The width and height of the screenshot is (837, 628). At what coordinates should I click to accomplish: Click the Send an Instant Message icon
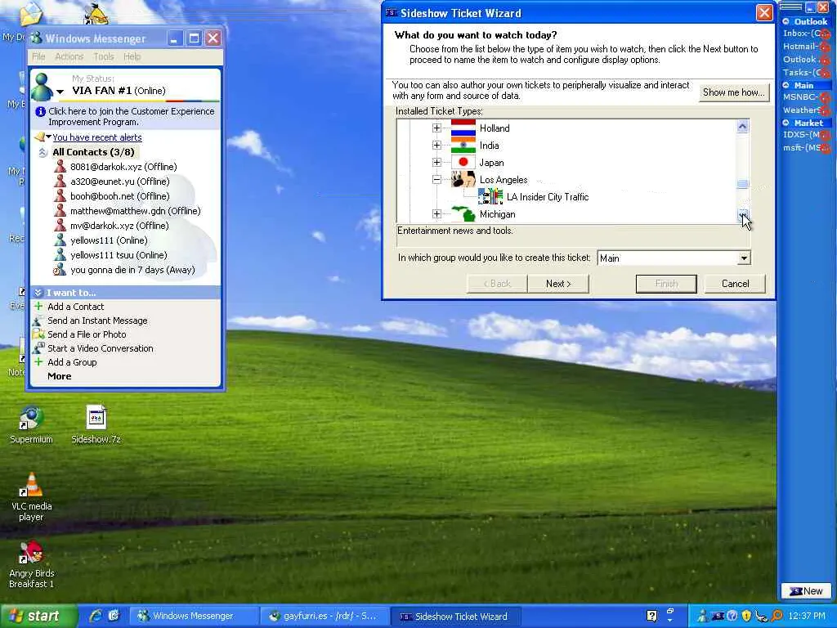click(x=38, y=321)
